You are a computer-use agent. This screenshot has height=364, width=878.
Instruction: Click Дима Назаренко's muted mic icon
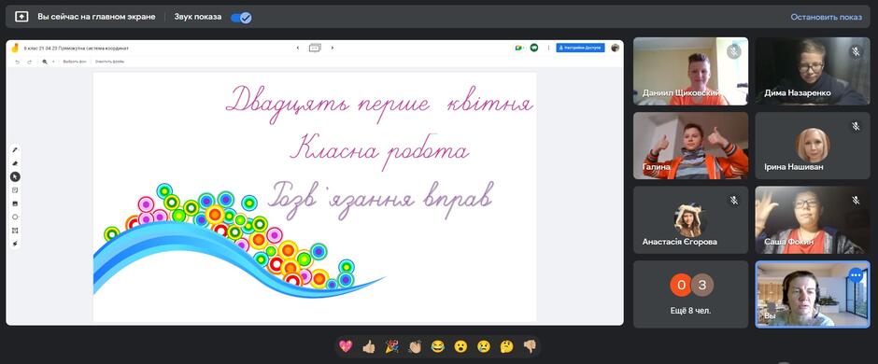(856, 51)
